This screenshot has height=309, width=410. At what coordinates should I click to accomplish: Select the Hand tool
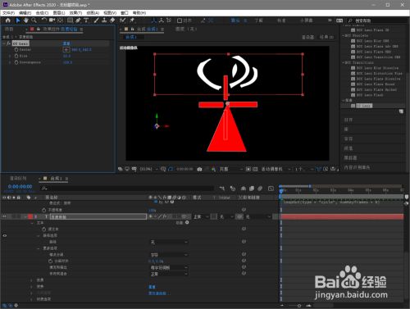[26, 20]
